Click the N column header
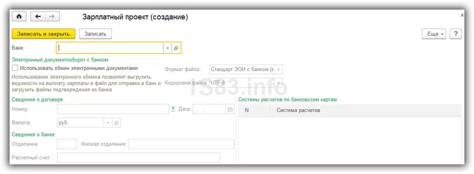474x174 pixels. click(x=254, y=110)
